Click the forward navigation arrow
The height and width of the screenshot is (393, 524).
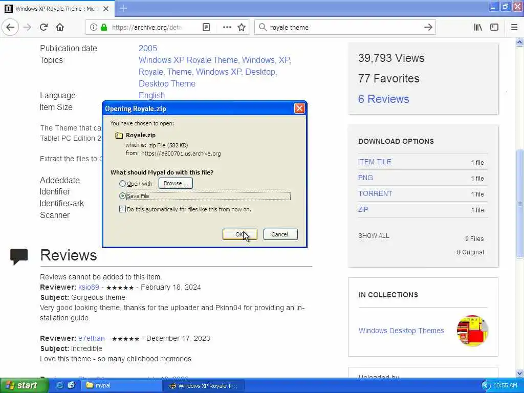27,28
